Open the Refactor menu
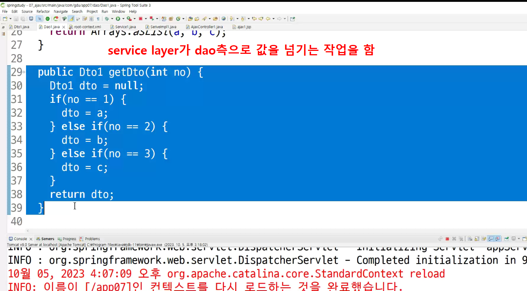The height and width of the screenshot is (291, 527). pyautogui.click(x=43, y=12)
